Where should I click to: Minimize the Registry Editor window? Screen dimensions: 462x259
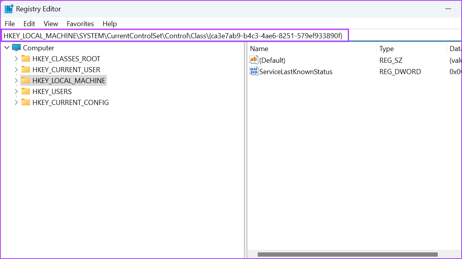[448, 9]
